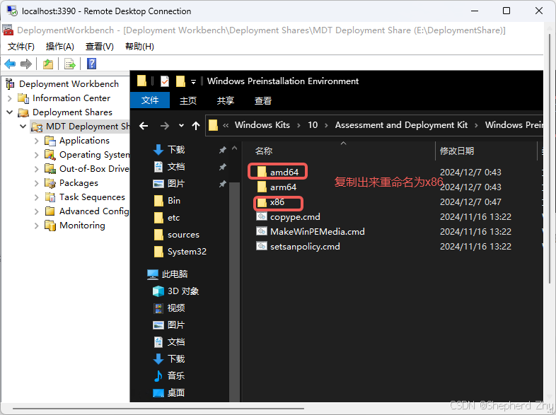The image size is (556, 415).
Task: Switch to the 查看 ribbon tab in Explorer
Action: coord(262,100)
